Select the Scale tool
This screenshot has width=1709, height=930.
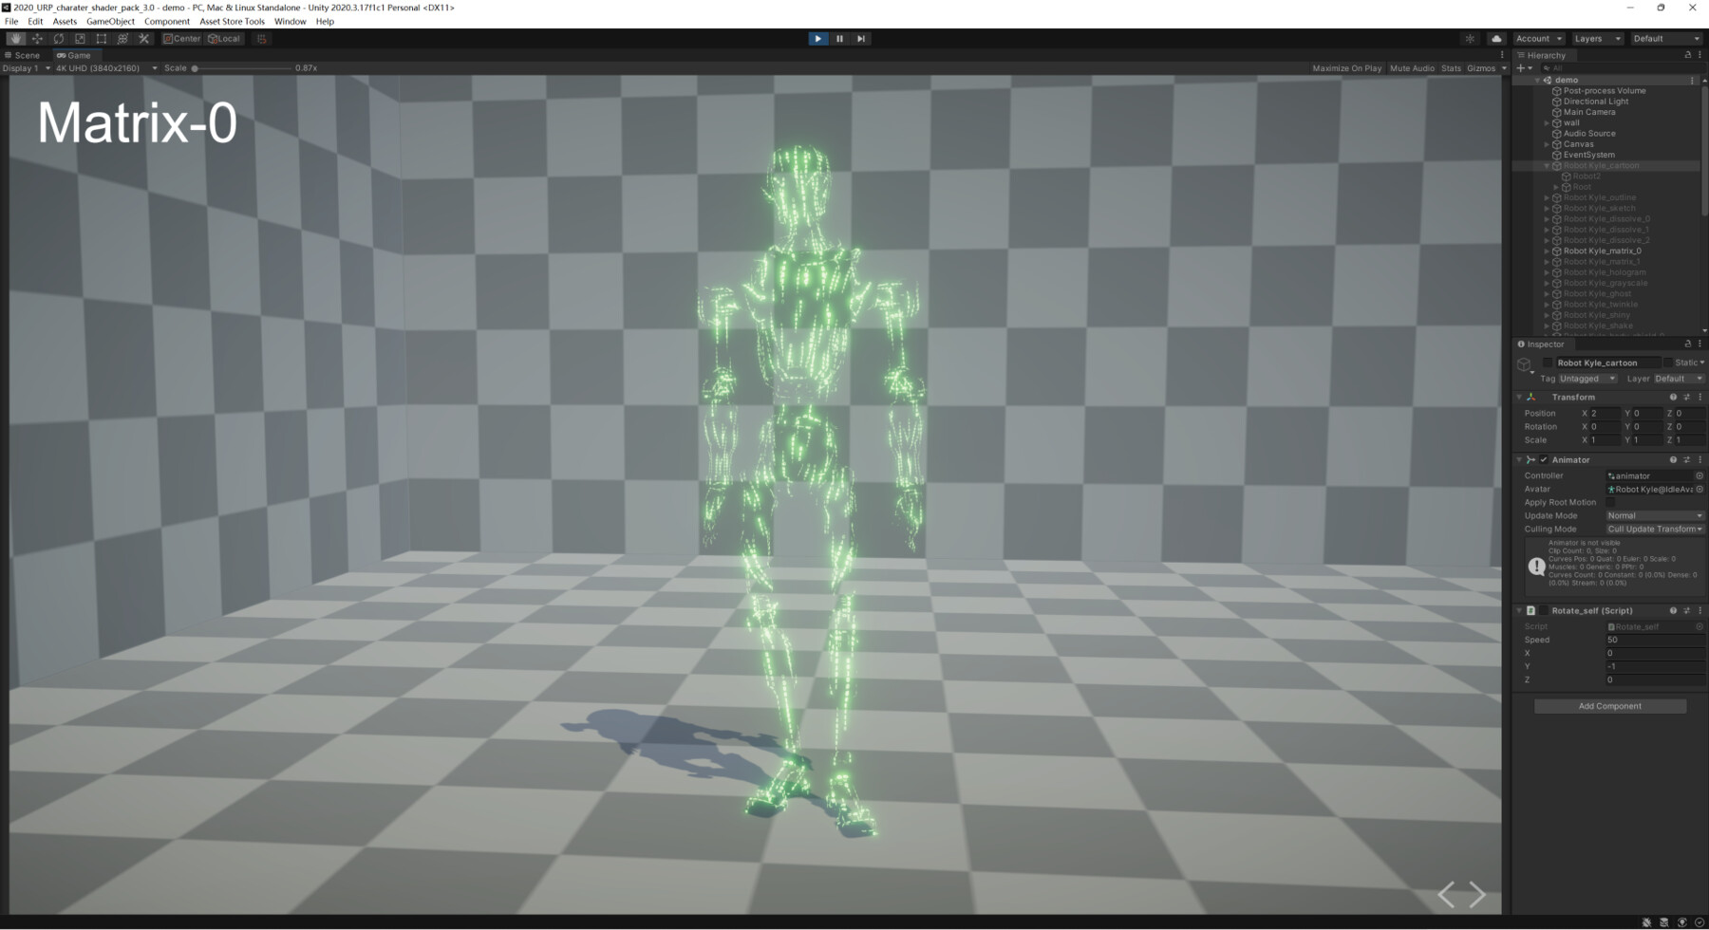coord(80,39)
